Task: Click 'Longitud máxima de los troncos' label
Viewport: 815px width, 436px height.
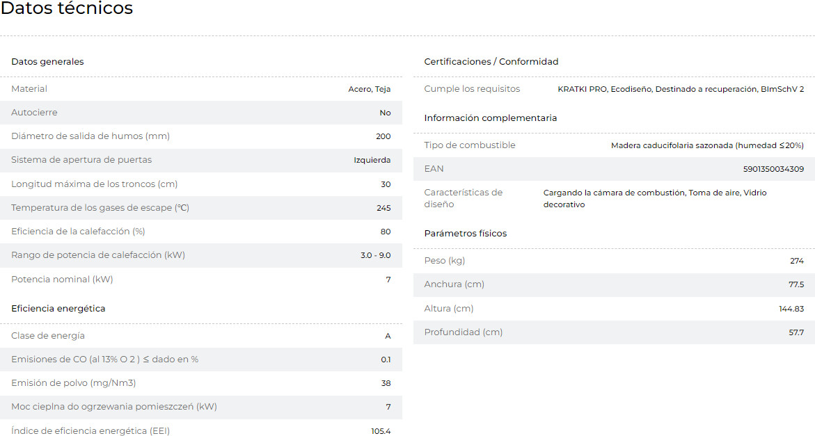Action: pos(94,184)
